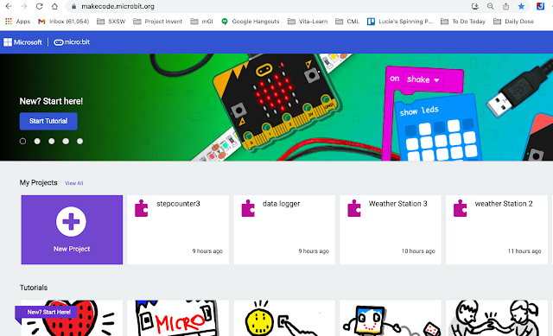The width and height of the screenshot is (553, 336).
Task: Click the Start Tutorial button
Action: click(48, 121)
